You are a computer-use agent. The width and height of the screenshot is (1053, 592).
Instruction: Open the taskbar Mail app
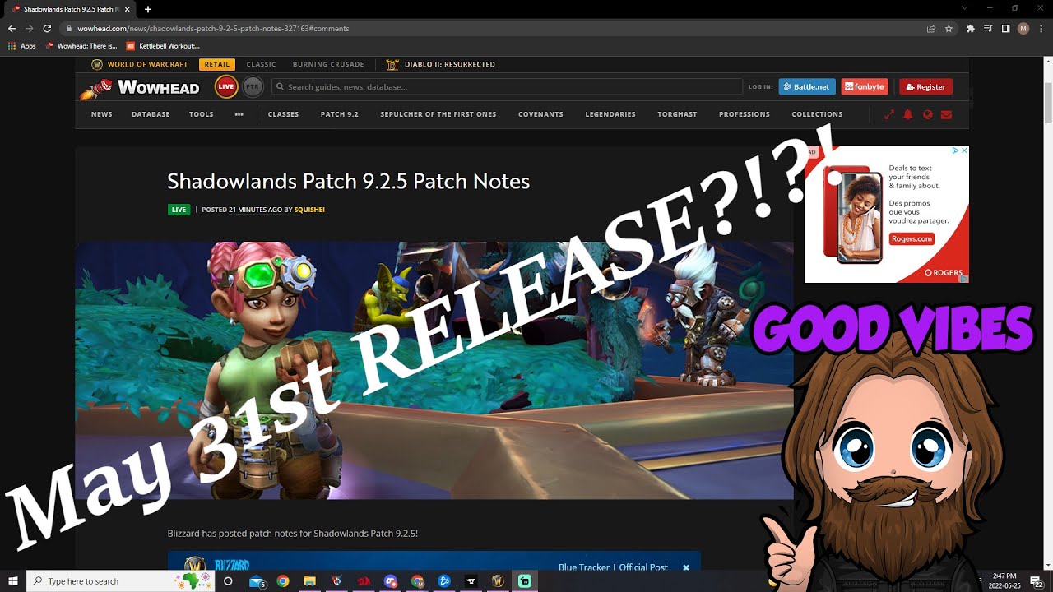(257, 581)
